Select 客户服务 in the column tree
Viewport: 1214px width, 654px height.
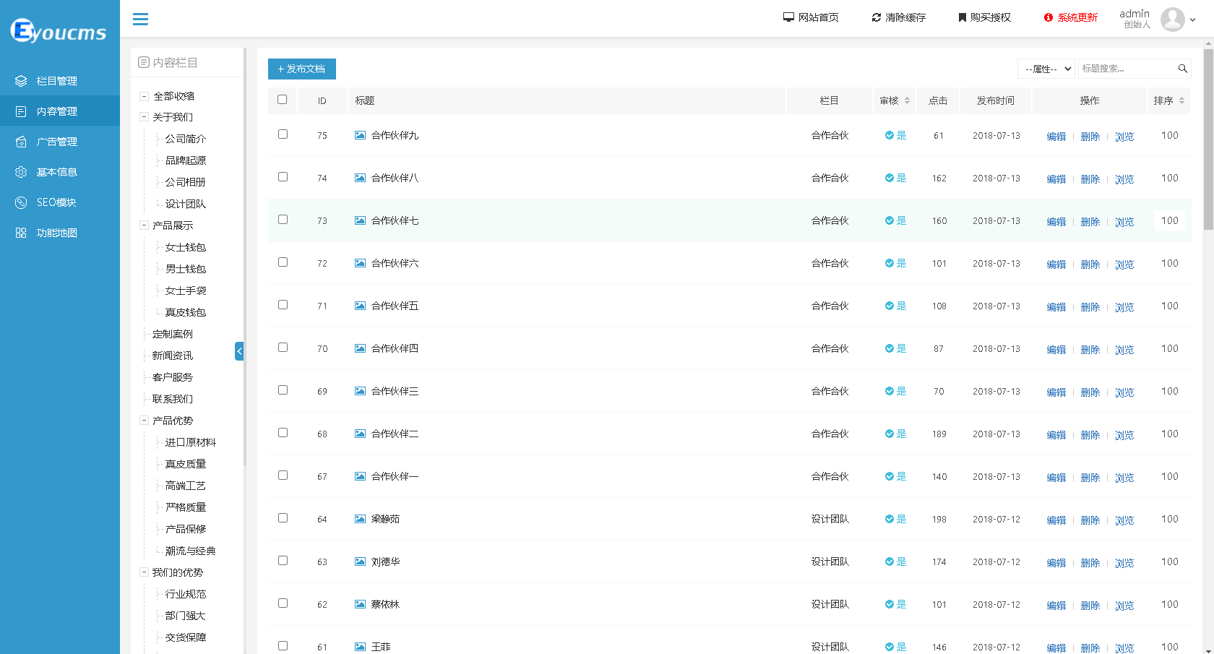(173, 377)
